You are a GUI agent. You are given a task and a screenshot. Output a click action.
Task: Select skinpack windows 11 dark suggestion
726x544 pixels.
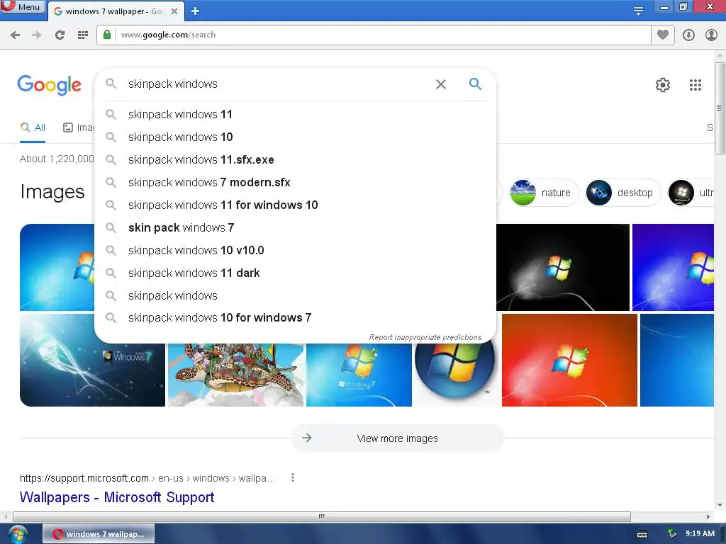295,273
